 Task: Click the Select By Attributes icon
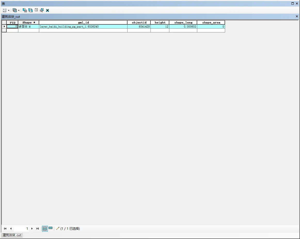25,10
